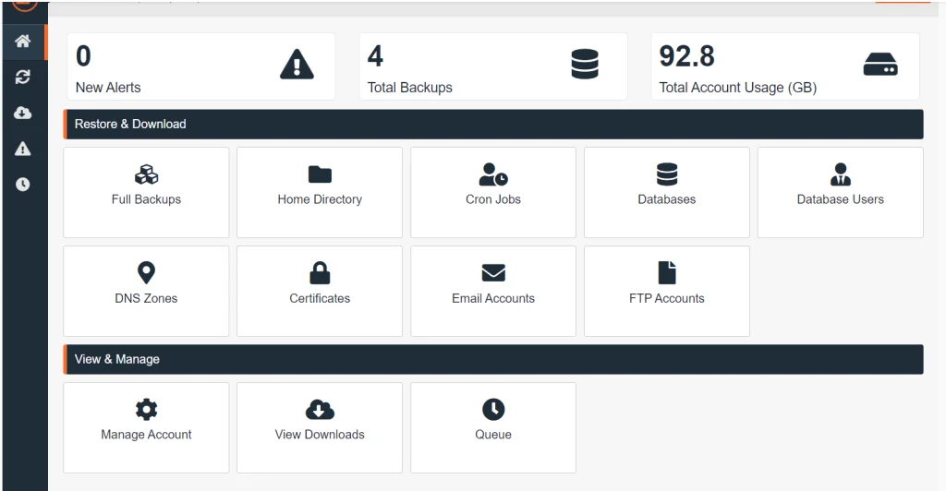This screenshot has width=946, height=491.
Task: Open the DNS Zones label
Action: pos(146,298)
